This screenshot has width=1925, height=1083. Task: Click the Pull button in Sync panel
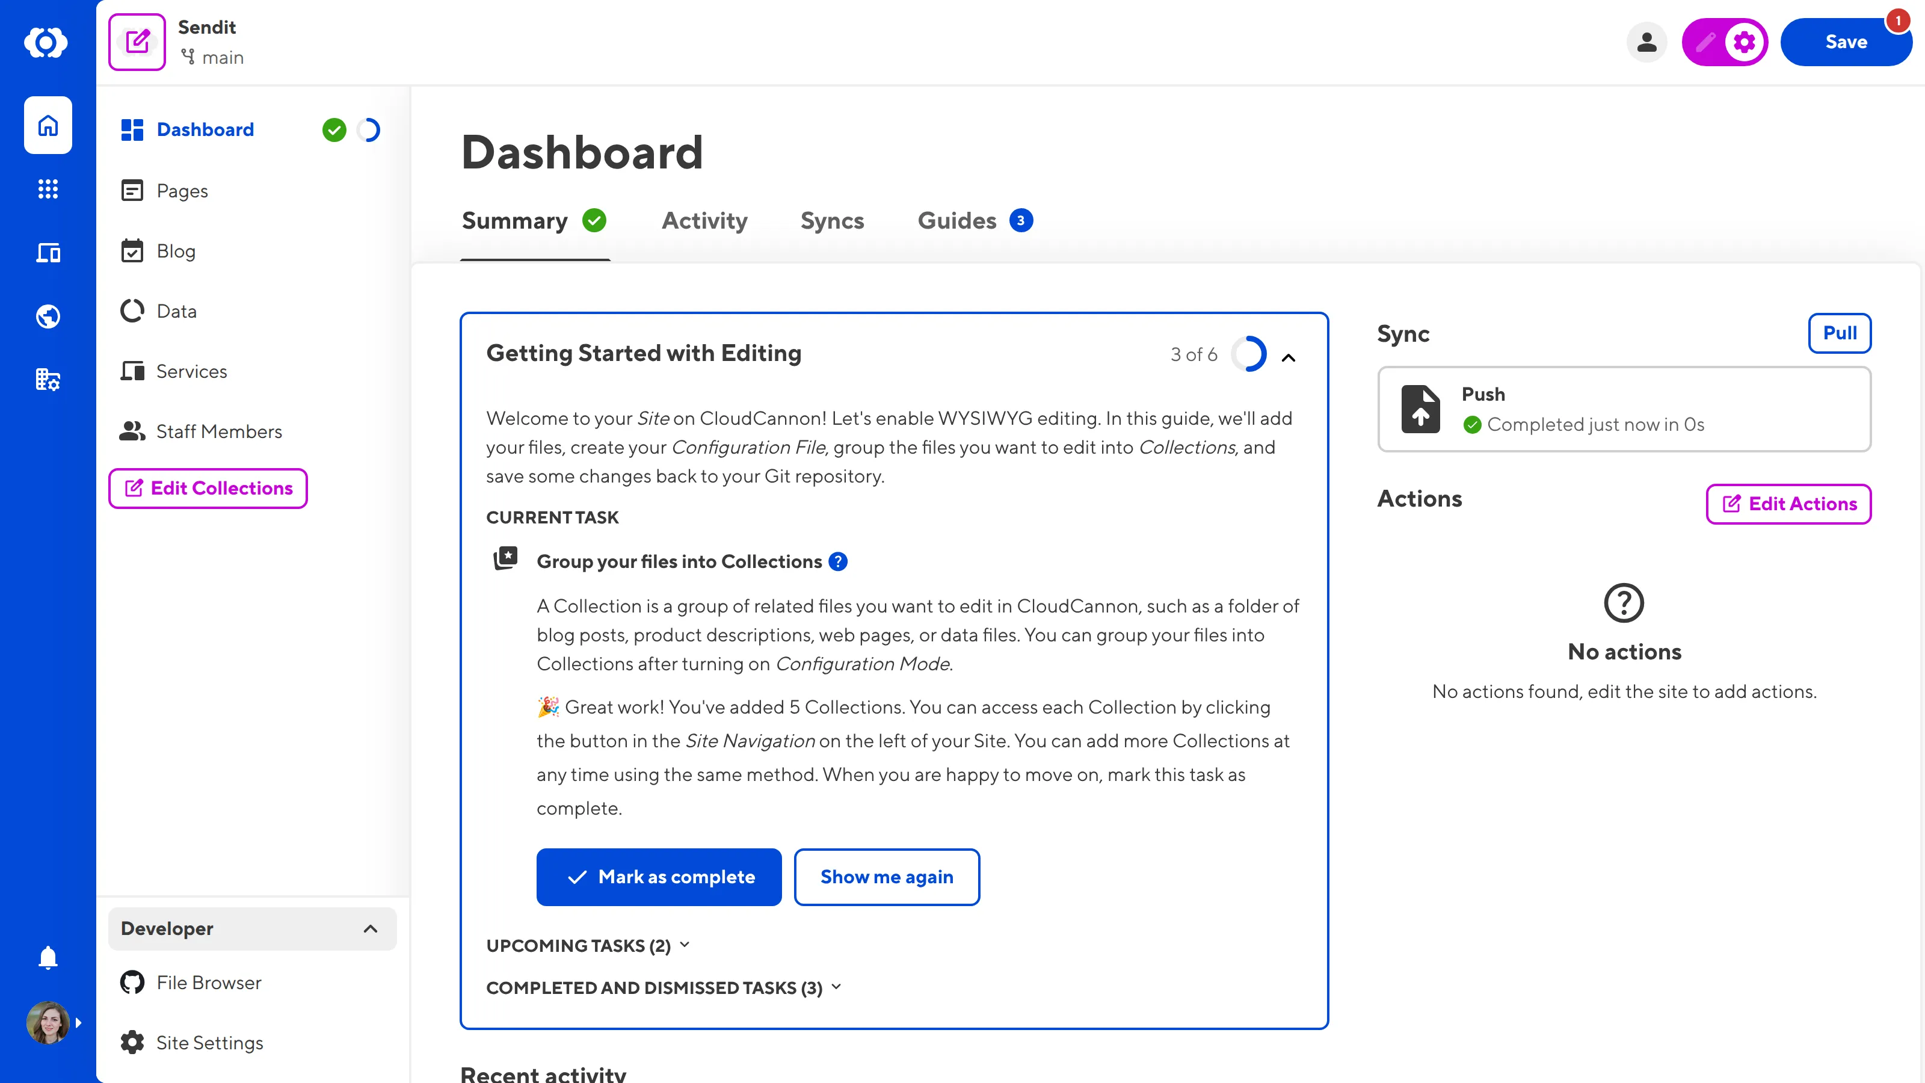pos(1839,333)
